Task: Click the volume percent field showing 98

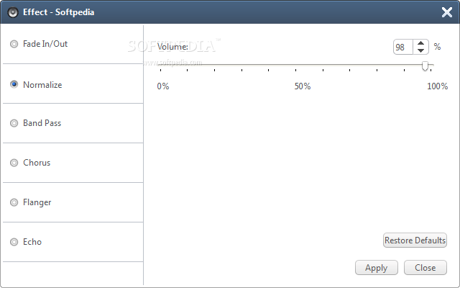Action: tap(403, 47)
